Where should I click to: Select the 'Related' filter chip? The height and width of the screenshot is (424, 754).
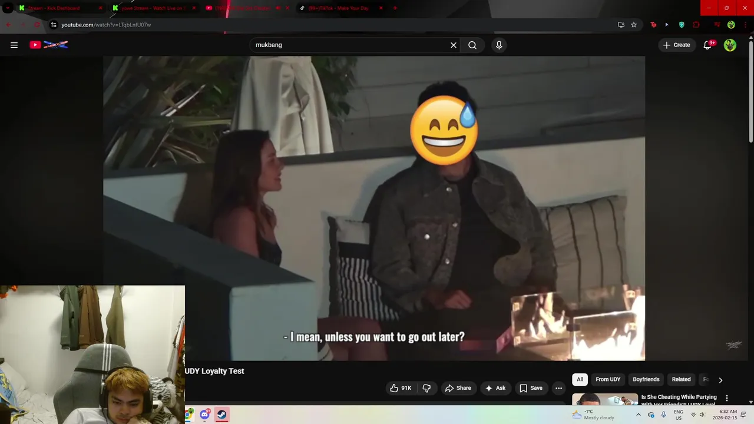pyautogui.click(x=681, y=379)
